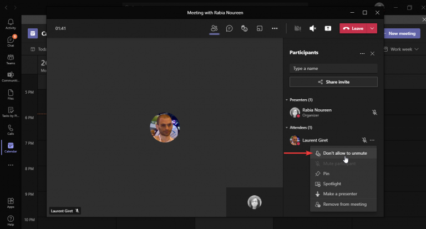Open more actions in meeting toolbar
Viewport: 426px width, 229px height.
(275, 28)
